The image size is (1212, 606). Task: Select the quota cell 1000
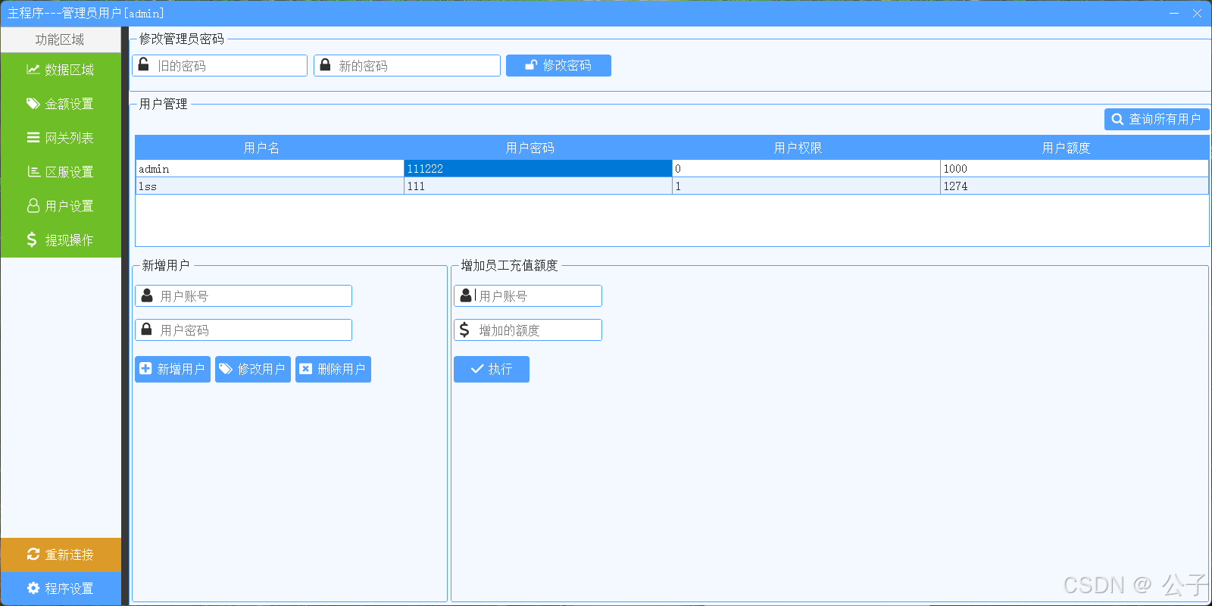1074,168
